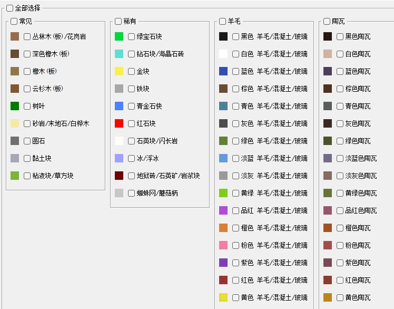Click the swatch beside 红色 羊毛/混凝土/玻璃
This screenshot has width=394, height=309.
(223, 280)
